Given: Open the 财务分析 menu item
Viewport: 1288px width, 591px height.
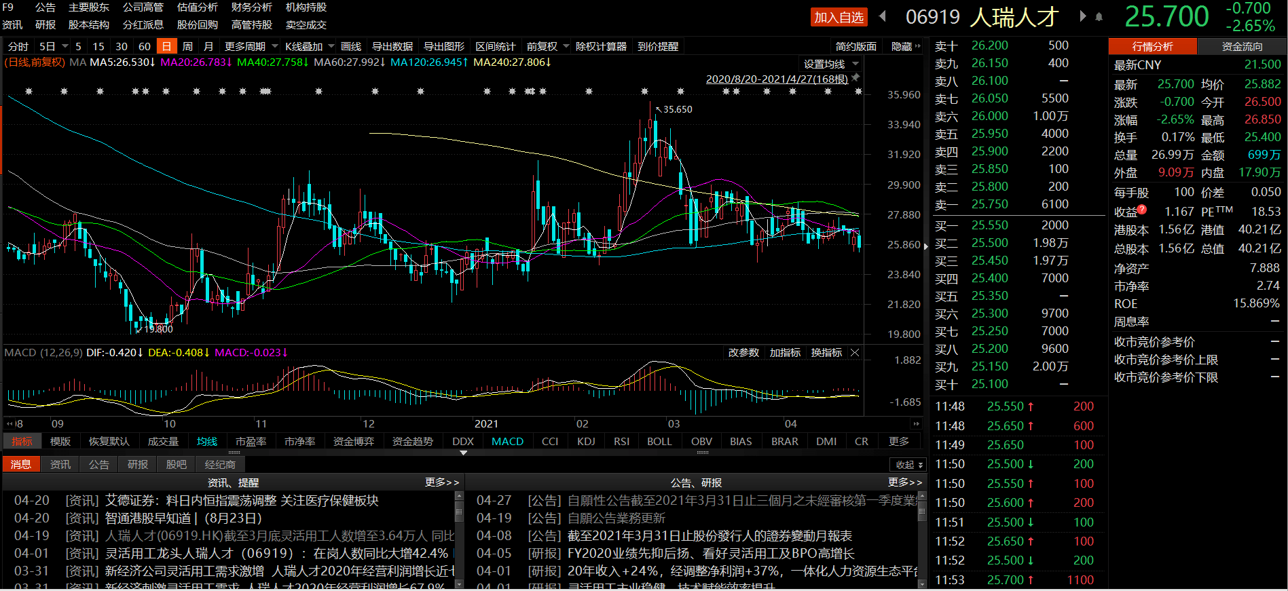Looking at the screenshot, I should coord(252,7).
